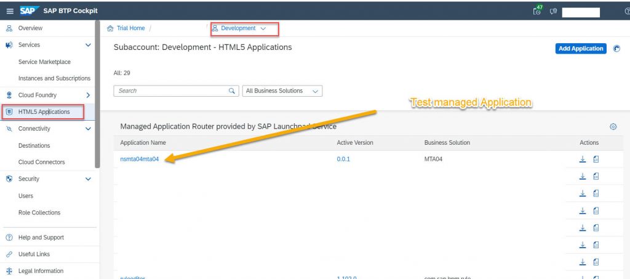Open the feedback chat icon in header
This screenshot has width=630, height=279.
tap(553, 12)
